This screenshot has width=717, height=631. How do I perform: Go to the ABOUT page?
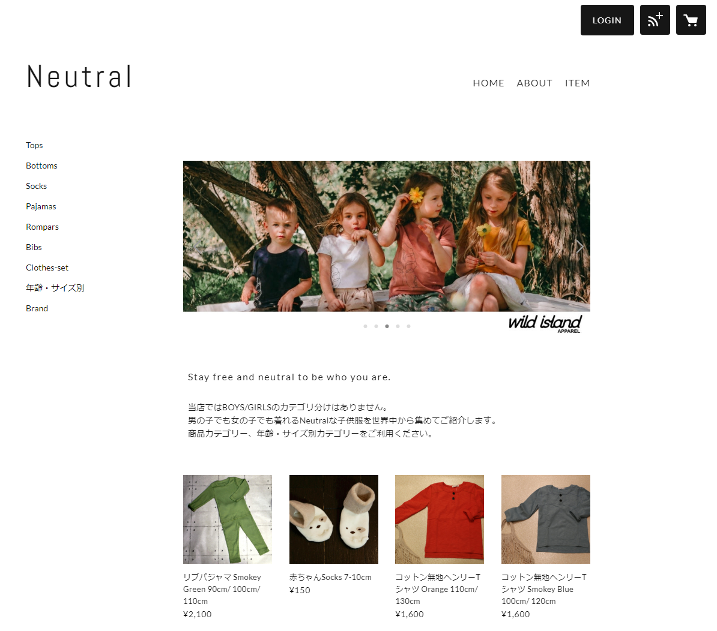[x=534, y=83]
